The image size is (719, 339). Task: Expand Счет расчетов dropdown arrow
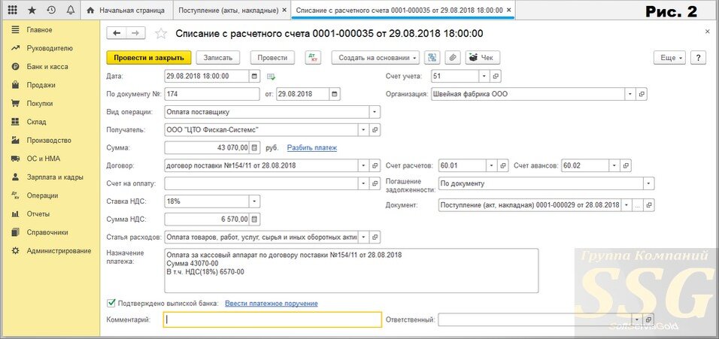tap(492, 166)
